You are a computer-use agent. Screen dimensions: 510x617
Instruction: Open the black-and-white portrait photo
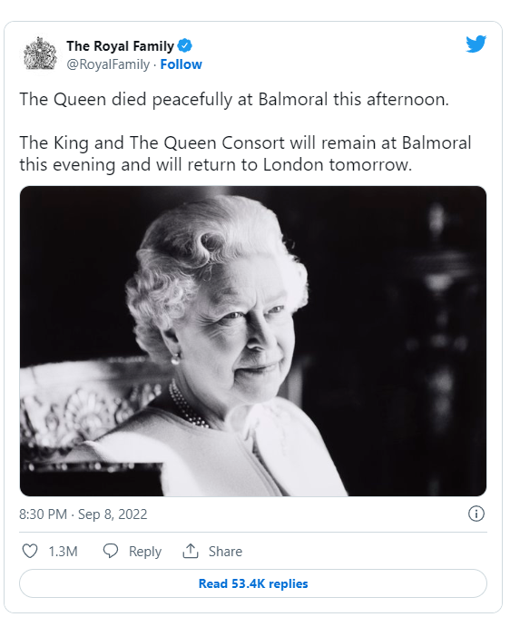click(x=253, y=341)
